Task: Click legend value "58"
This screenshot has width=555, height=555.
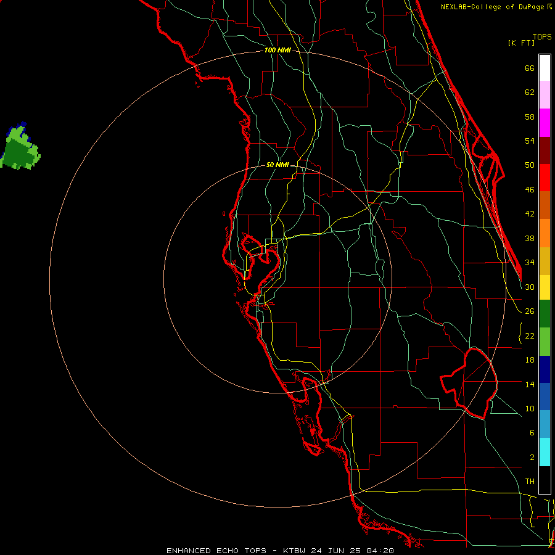Action: coord(530,117)
